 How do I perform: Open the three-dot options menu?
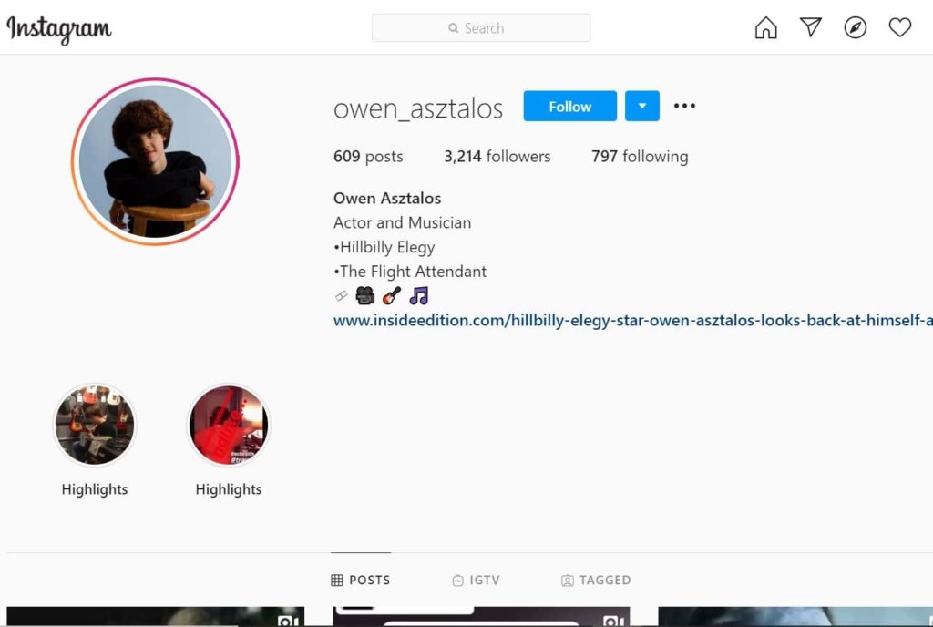684,106
